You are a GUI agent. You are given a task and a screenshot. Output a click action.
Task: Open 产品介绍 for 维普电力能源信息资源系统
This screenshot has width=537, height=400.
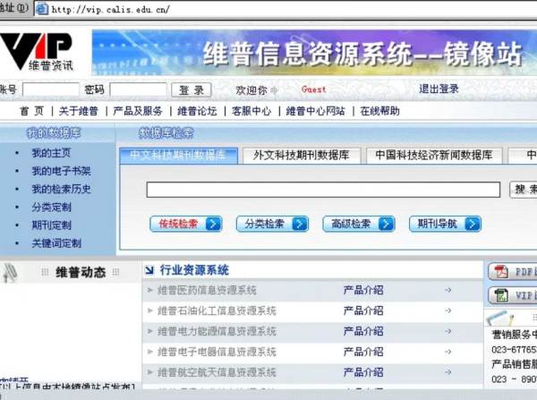(x=363, y=331)
